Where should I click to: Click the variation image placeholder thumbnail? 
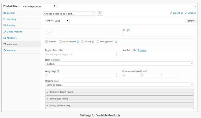click(49, 32)
